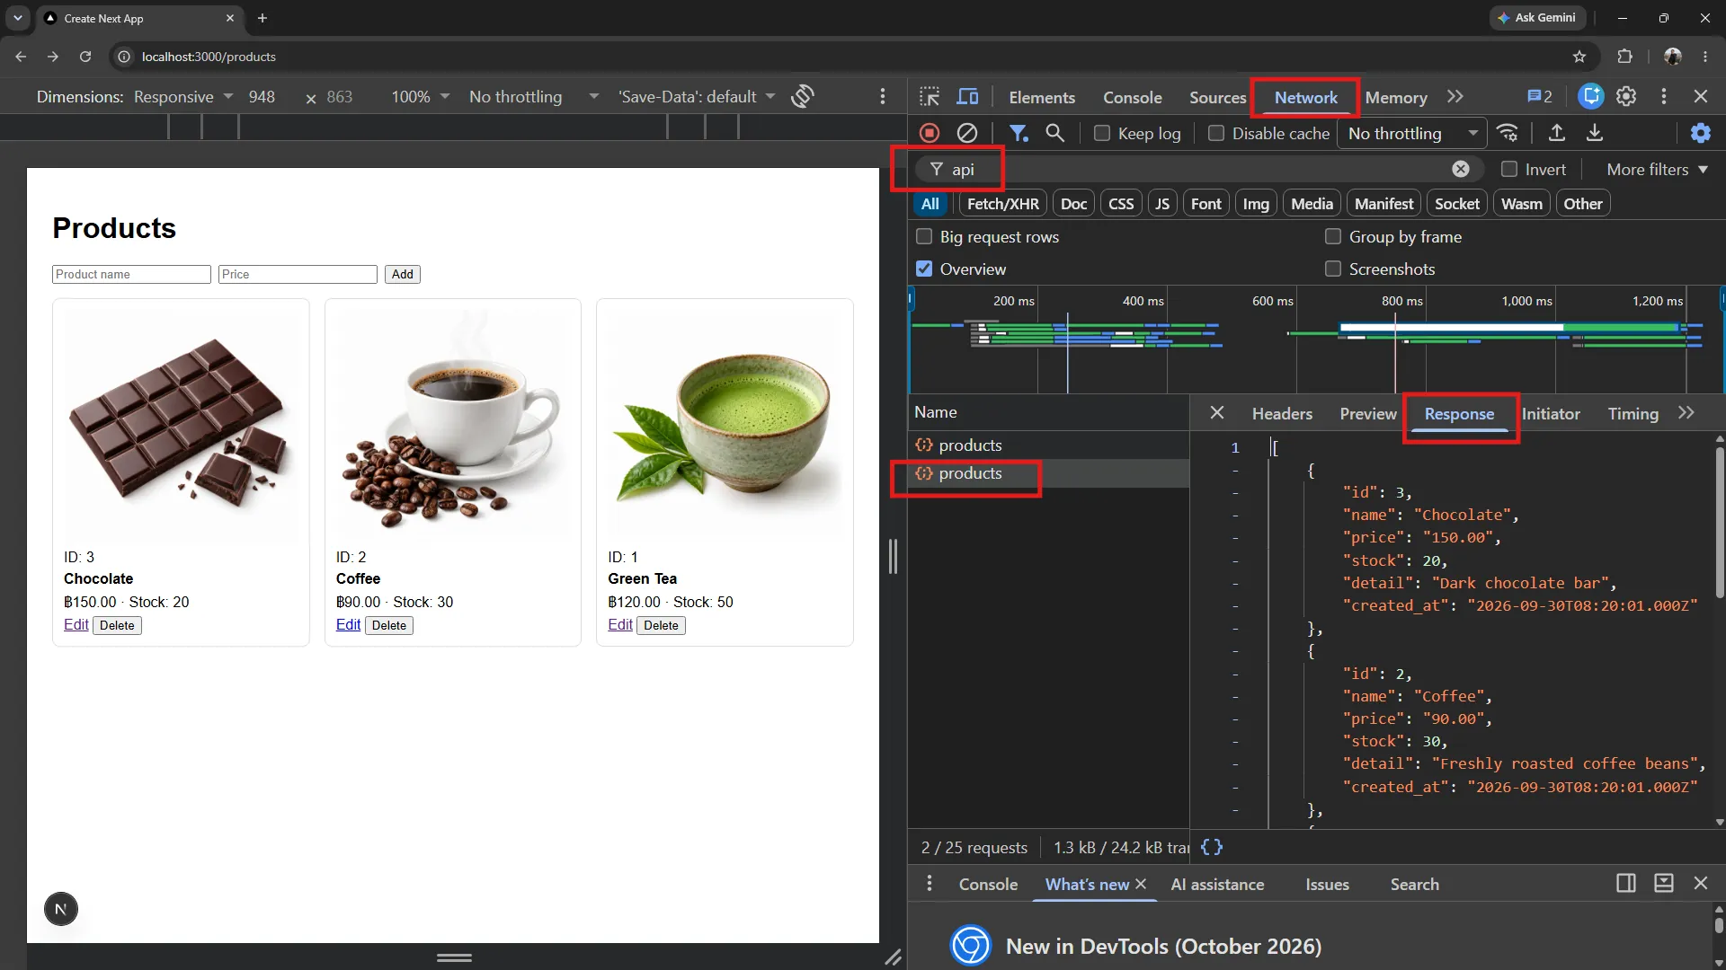Clear the network log
This screenshot has height=970, width=1726.
coord(967,133)
